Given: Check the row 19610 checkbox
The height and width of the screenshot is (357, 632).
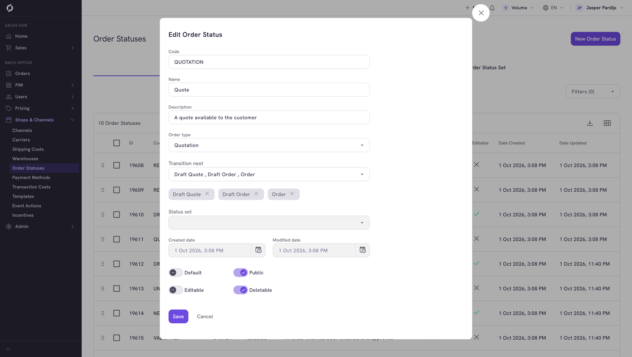Looking at the screenshot, I should [x=117, y=215].
